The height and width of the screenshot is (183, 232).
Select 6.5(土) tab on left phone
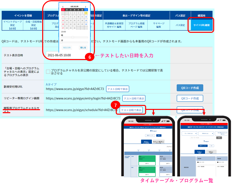tap(146, 142)
